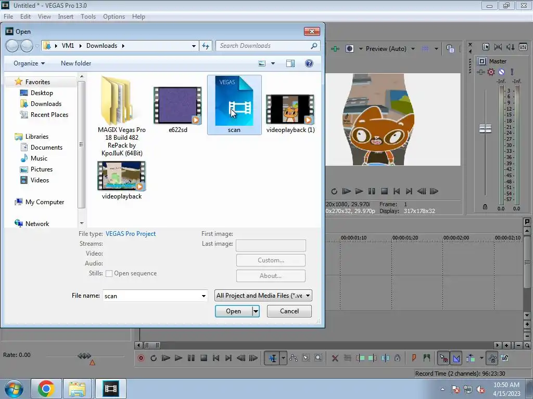
Task: Toggle split screen view icon
Action: click(350, 48)
